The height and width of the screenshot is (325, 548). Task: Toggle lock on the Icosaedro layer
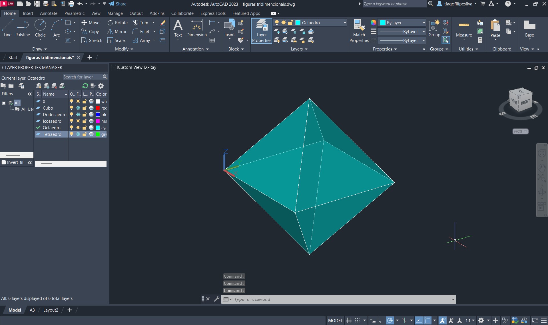tap(85, 121)
